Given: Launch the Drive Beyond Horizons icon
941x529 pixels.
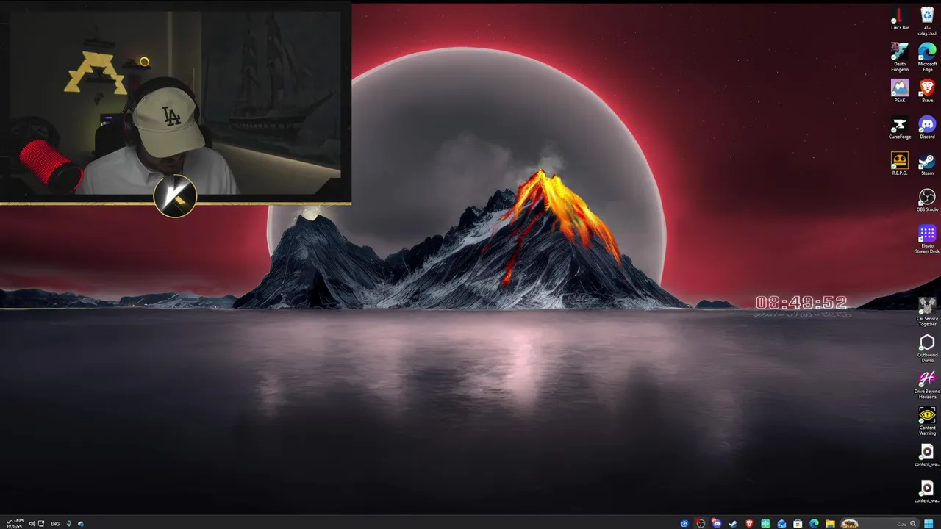Looking at the screenshot, I should (x=927, y=385).
